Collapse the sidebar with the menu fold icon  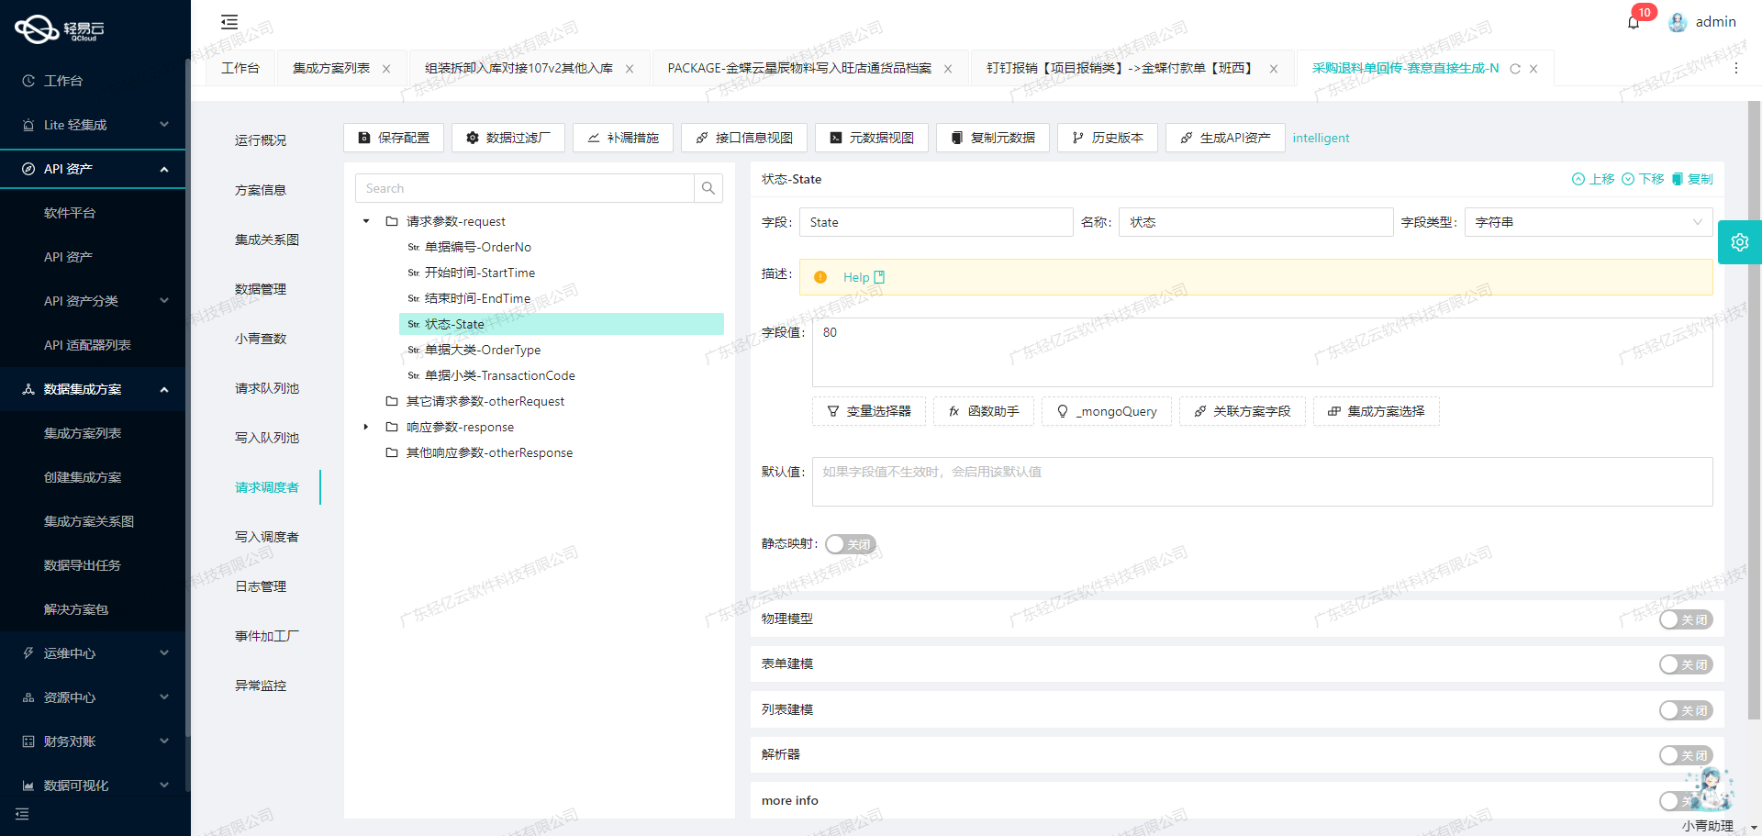pos(229,22)
